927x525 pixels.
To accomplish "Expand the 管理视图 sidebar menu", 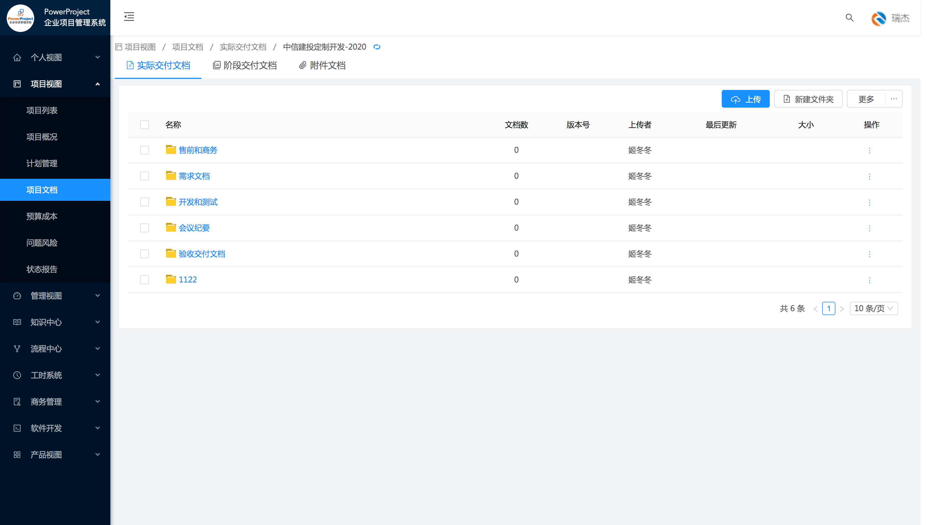I will click(55, 296).
